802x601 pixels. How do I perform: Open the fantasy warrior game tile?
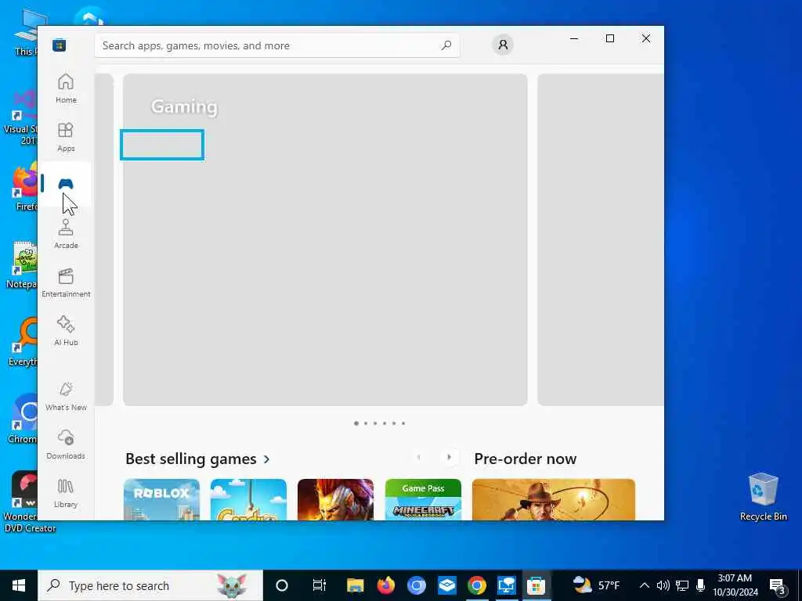click(x=335, y=499)
